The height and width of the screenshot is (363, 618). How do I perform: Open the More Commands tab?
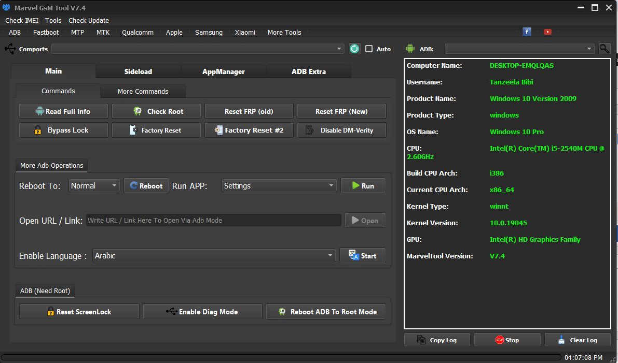point(143,91)
